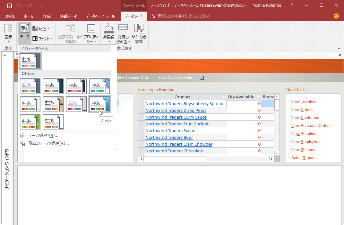The height and width of the screenshot is (225, 344).
Task: Click New Customer Order link
Action: click(x=133, y=77)
